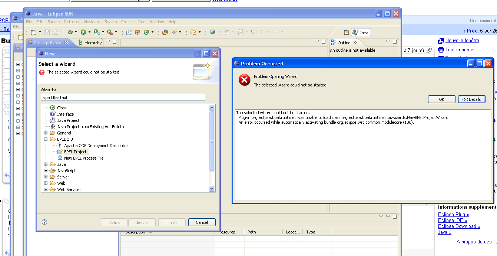The width and height of the screenshot is (497, 256).
Task: Click the wizard filter text field
Action: pyautogui.click(x=123, y=98)
